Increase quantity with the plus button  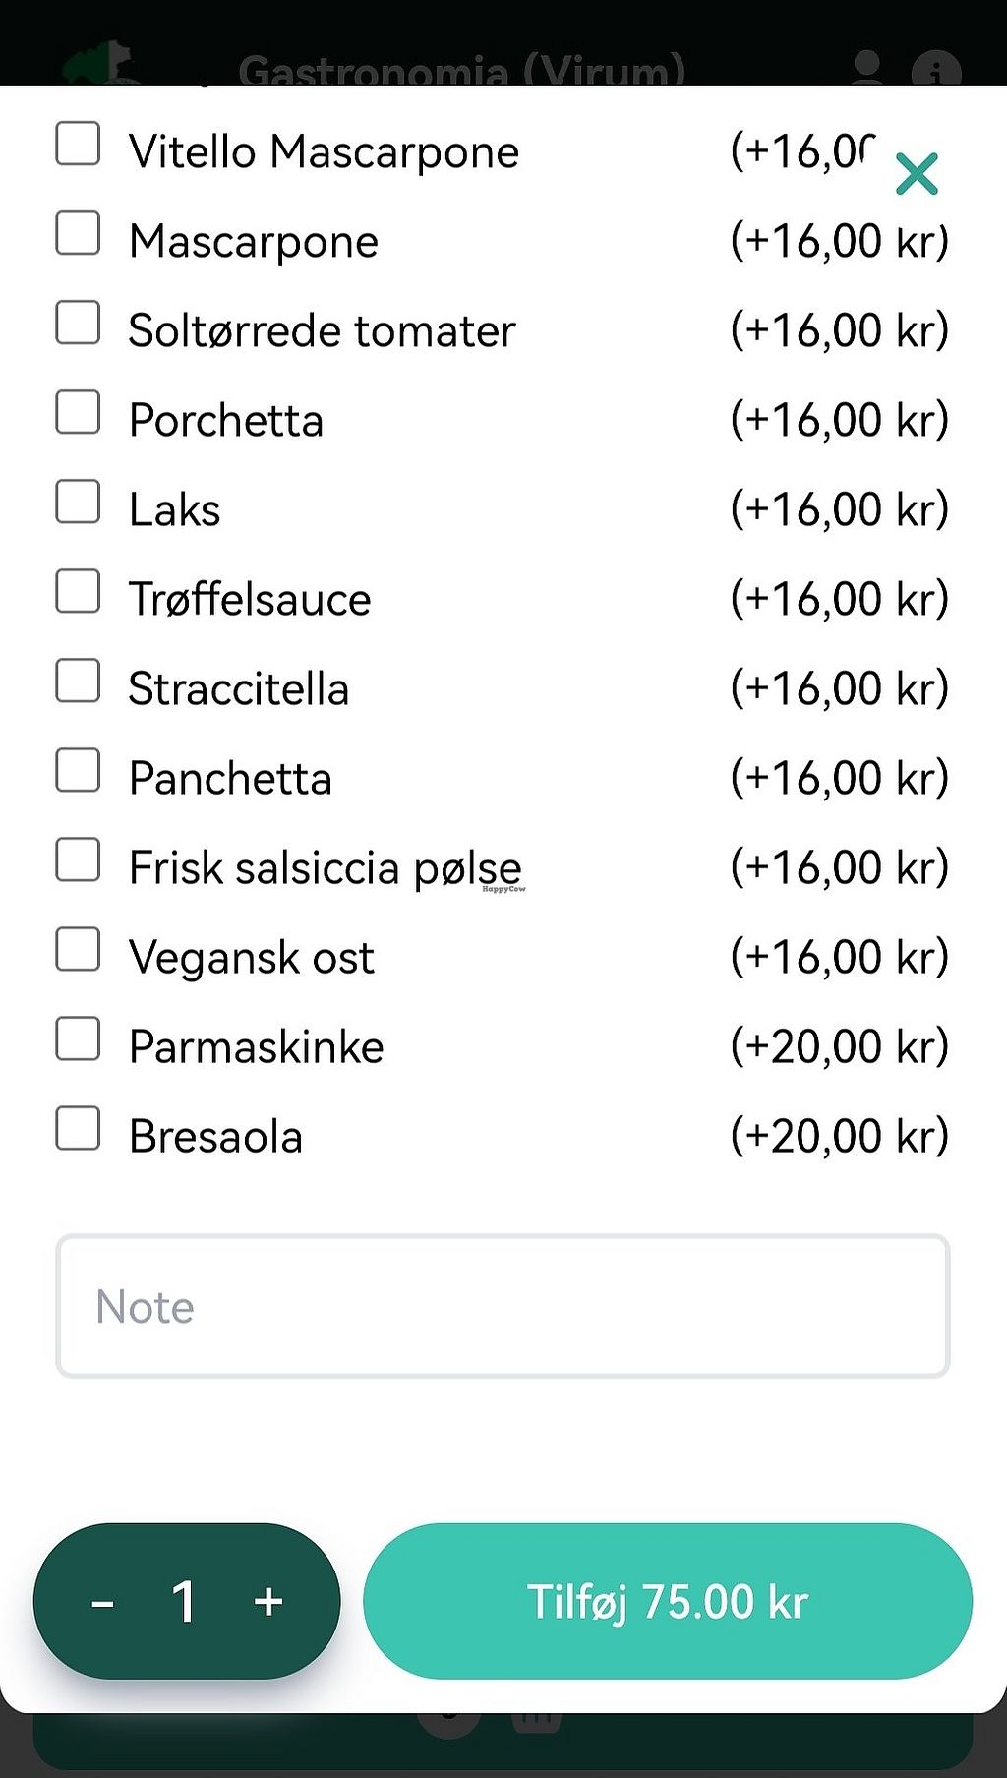pyautogui.click(x=268, y=1603)
